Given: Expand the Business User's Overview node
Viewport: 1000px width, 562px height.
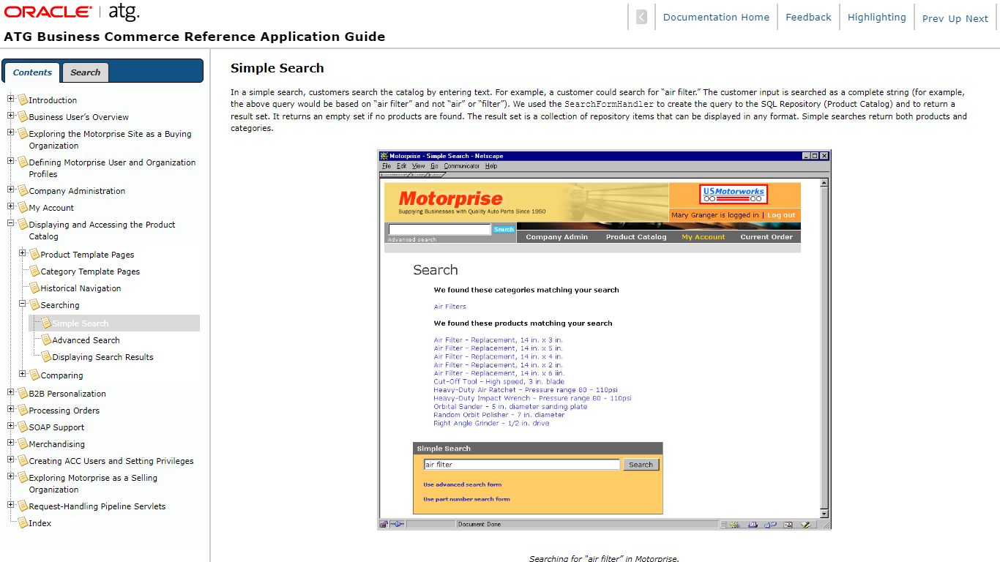Looking at the screenshot, I should (x=11, y=116).
